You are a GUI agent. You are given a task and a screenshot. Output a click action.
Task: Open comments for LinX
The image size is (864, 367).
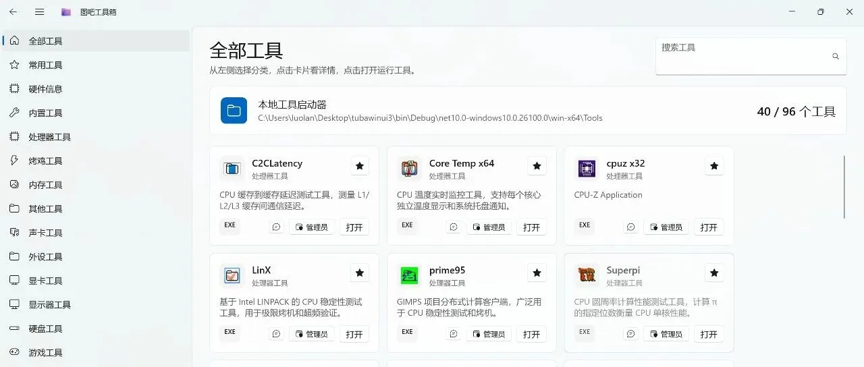276,334
